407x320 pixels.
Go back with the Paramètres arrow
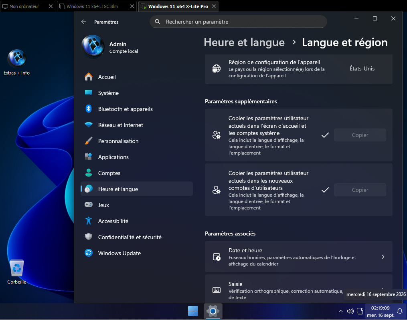click(83, 22)
